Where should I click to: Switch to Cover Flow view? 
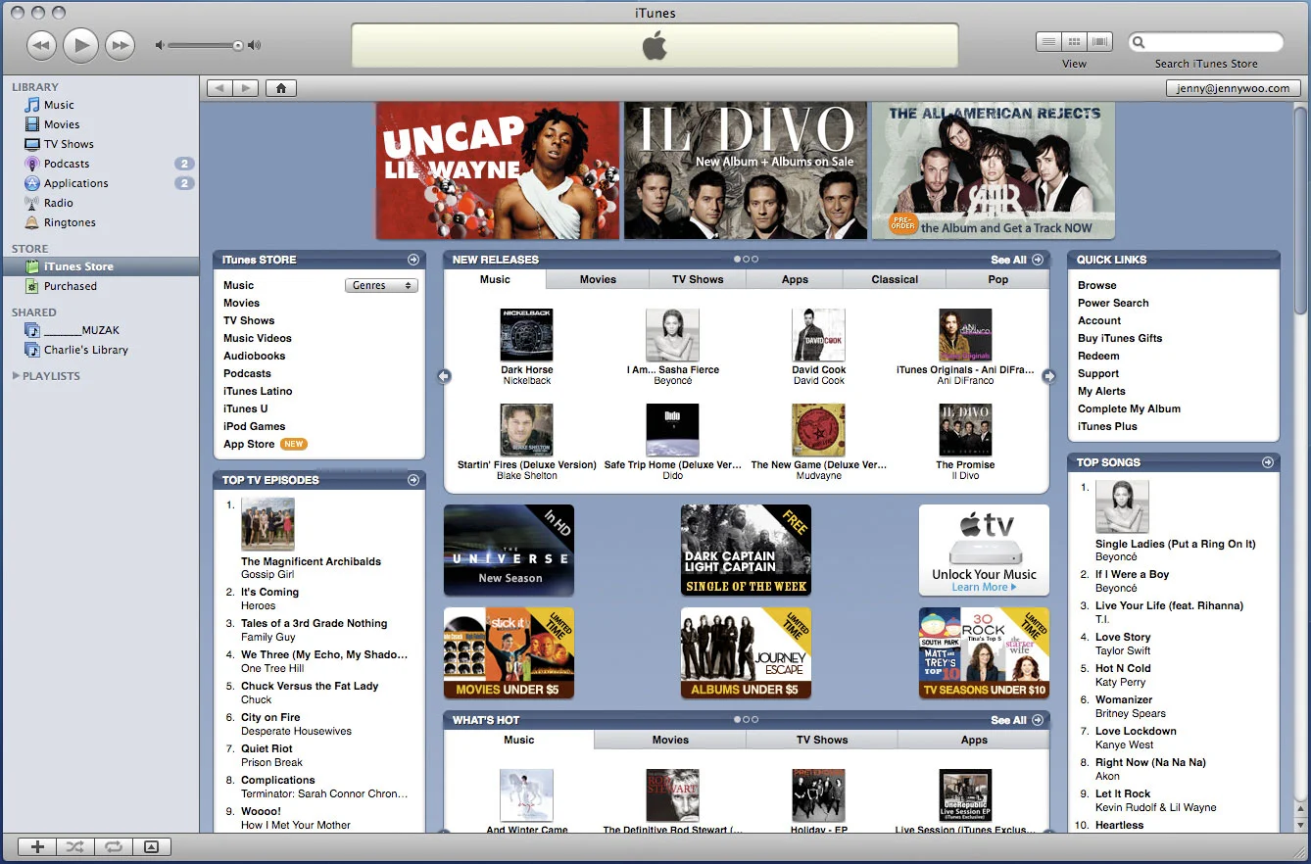(1100, 42)
